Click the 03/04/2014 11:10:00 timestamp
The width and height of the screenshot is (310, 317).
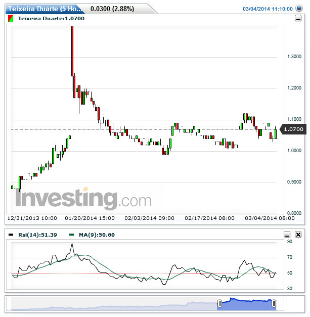click(x=268, y=9)
